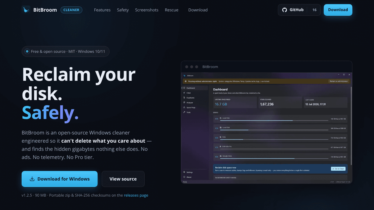Click the F: EVM Elite Pro drive icon

[217, 148]
